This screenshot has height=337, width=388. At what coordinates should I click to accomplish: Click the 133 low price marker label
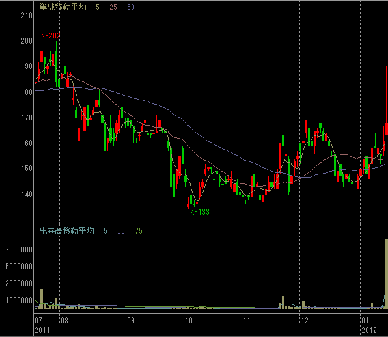pos(201,212)
